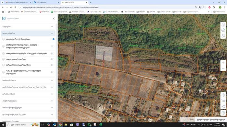The height and width of the screenshot is (127, 227).
Task: Collapse the expanded cadastral layer group
Action: click(28, 34)
